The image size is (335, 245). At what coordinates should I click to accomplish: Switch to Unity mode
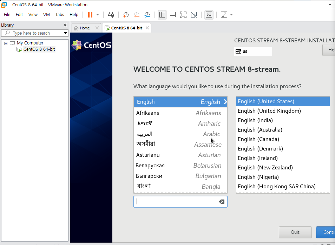[194, 15]
